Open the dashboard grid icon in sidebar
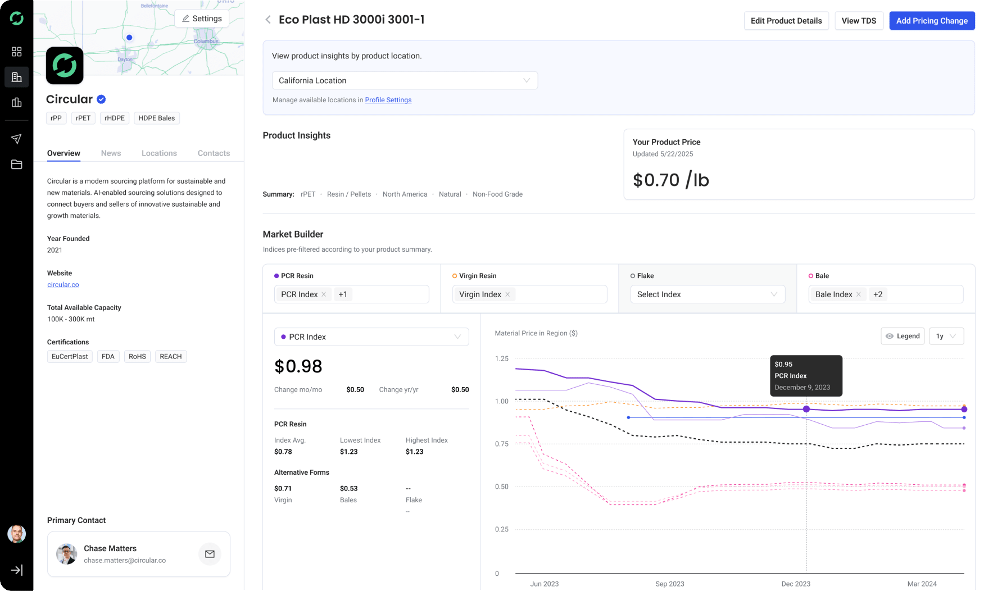The image size is (993, 591). 17,52
